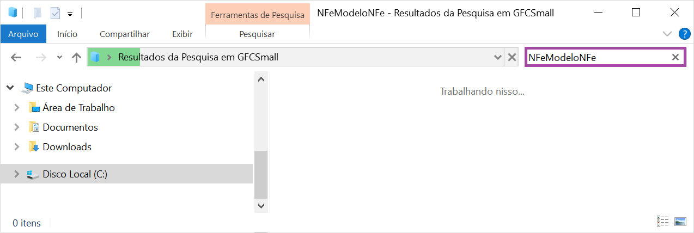The width and height of the screenshot is (694, 233).
Task: Switch to details view layout icon
Action: [x=663, y=222]
